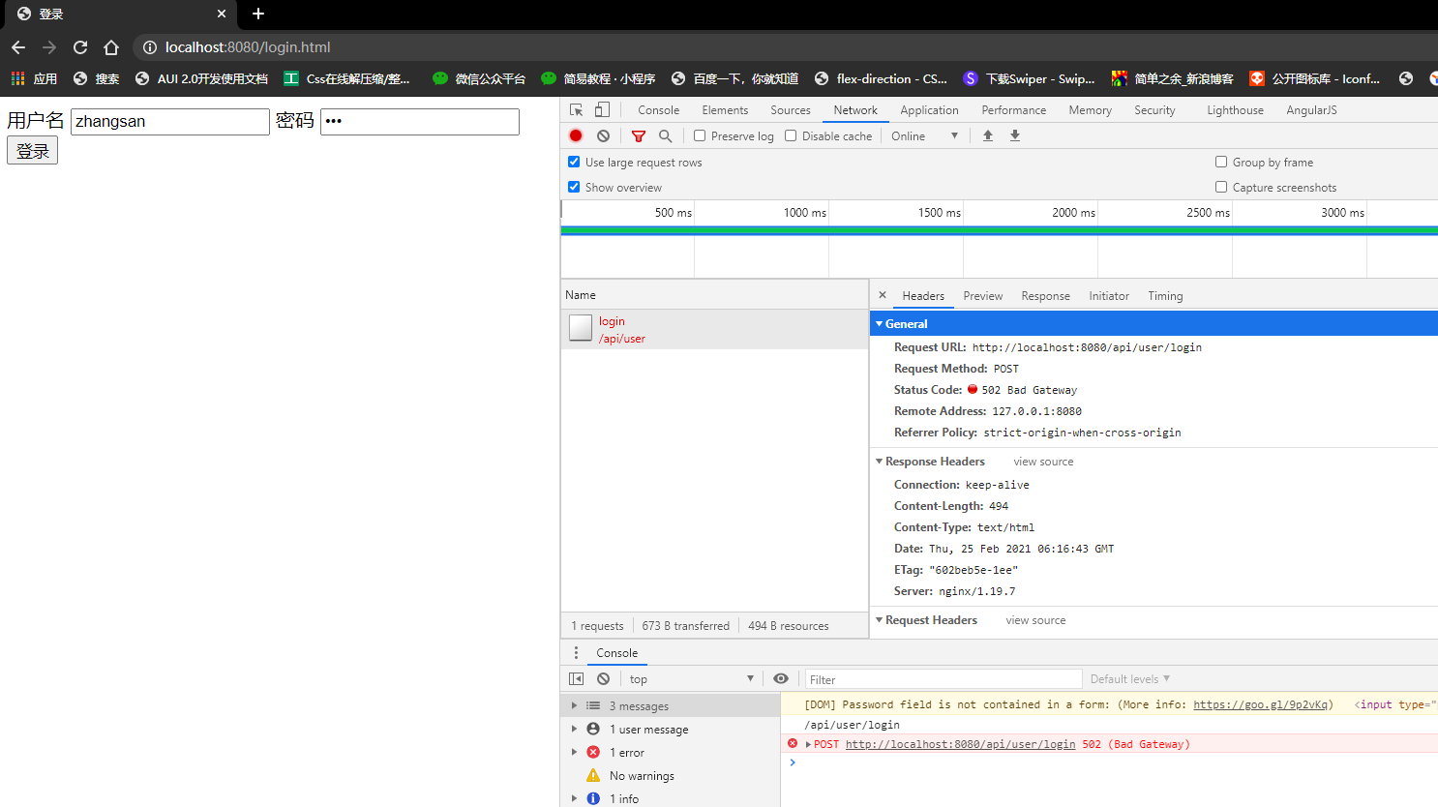
Task: Click the 密码 password field
Action: coord(420,121)
